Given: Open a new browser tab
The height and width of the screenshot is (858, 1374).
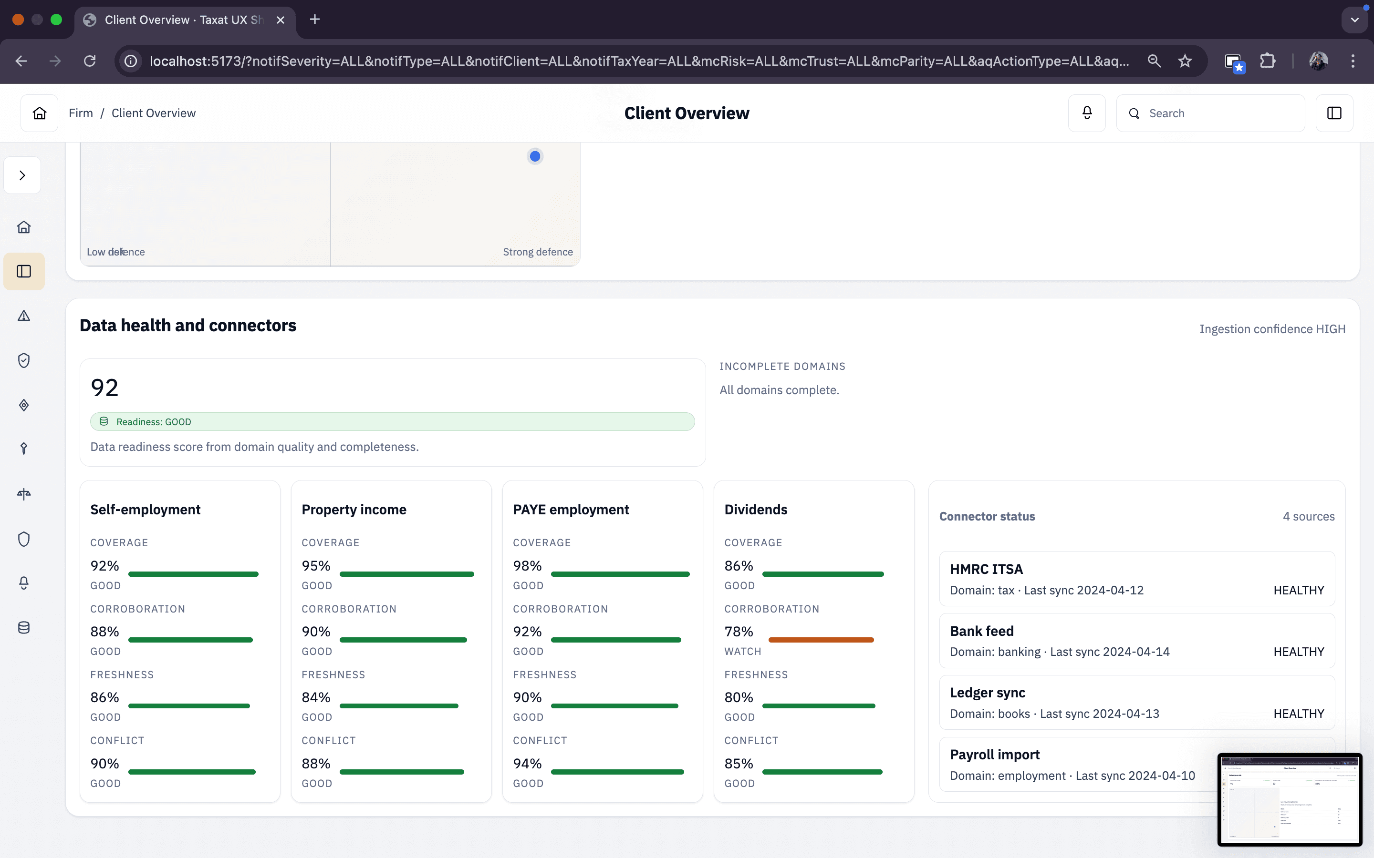Looking at the screenshot, I should tap(314, 20).
